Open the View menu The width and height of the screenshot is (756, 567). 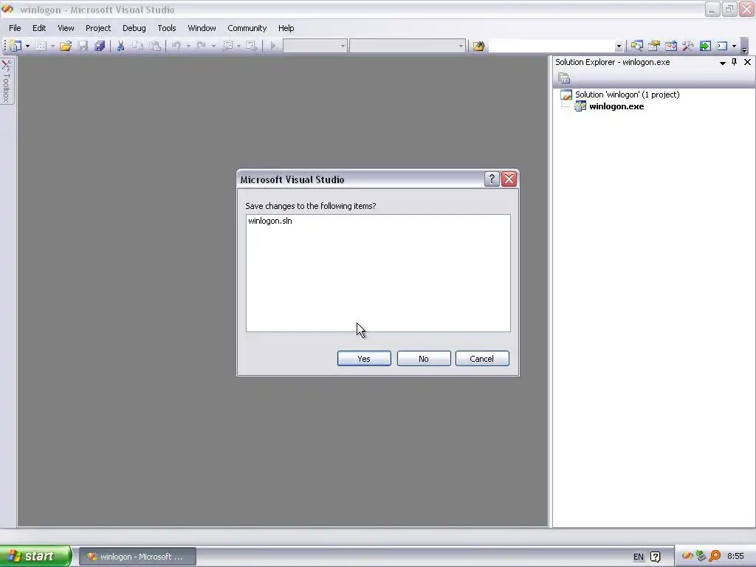(x=66, y=28)
